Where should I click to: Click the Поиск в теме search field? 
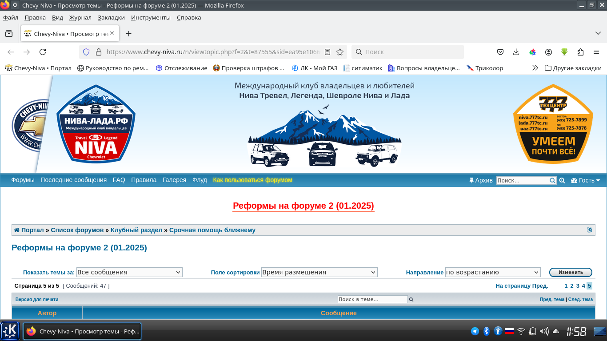(x=372, y=299)
